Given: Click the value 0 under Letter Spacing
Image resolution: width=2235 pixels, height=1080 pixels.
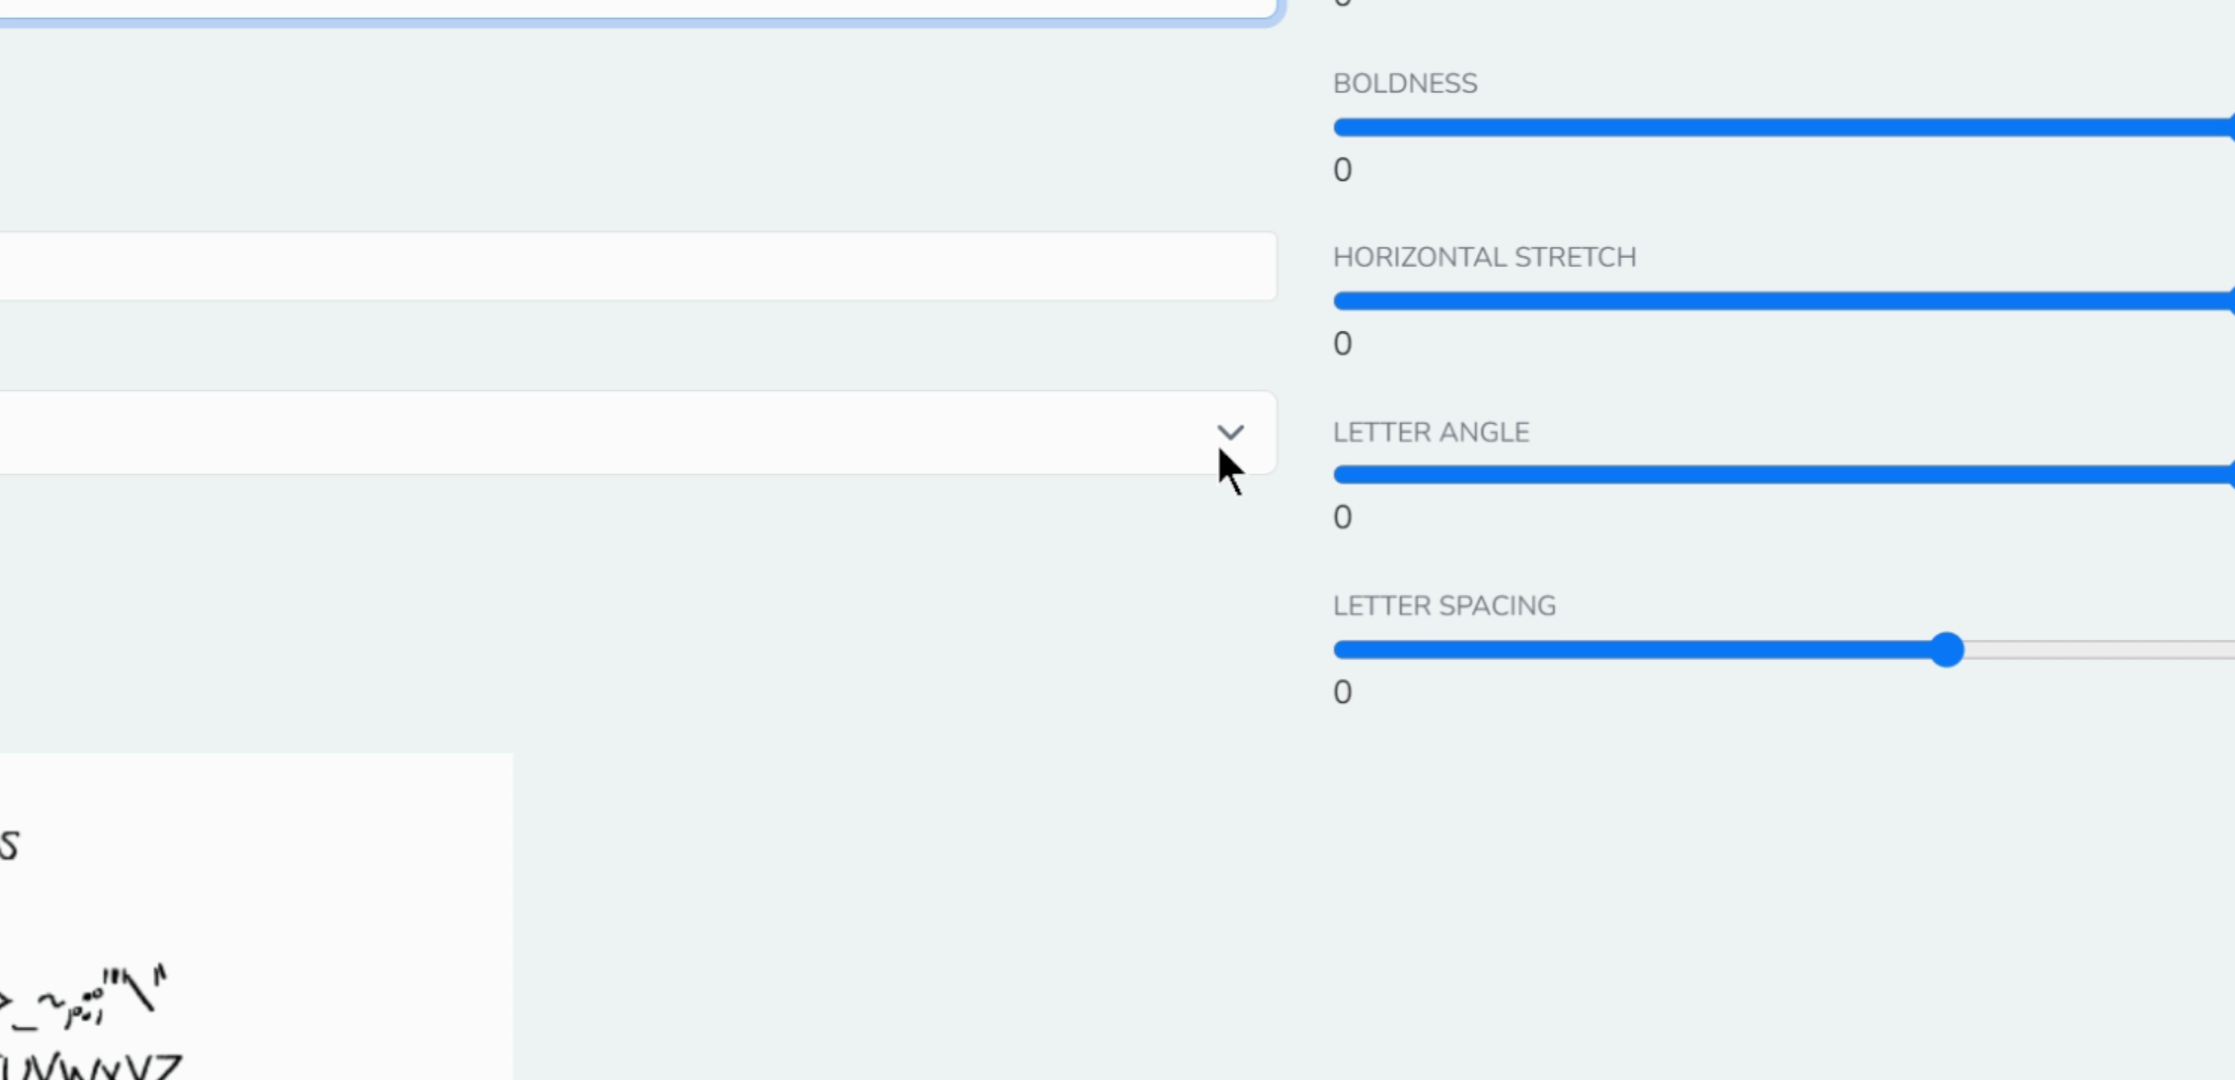Looking at the screenshot, I should click(1342, 692).
